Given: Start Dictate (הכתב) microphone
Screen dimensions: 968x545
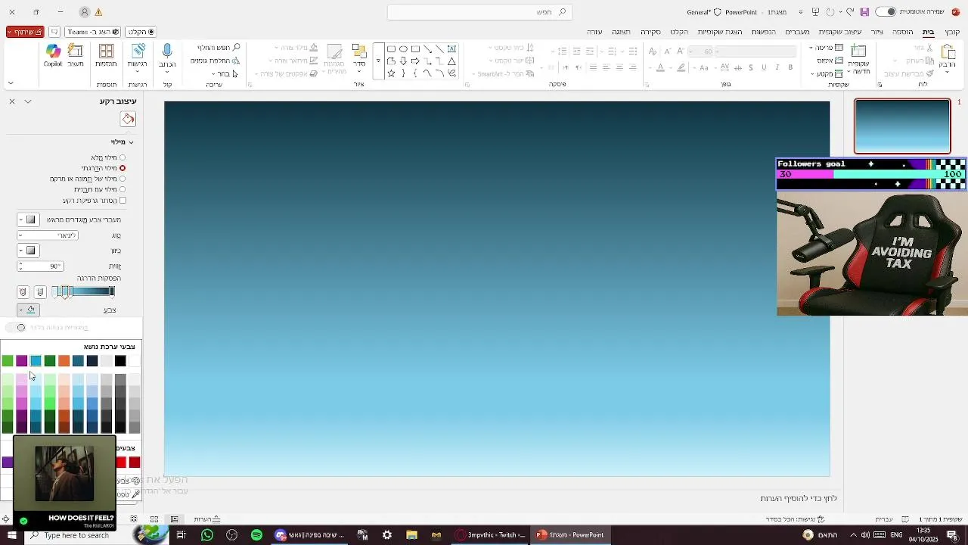Looking at the screenshot, I should (x=167, y=55).
